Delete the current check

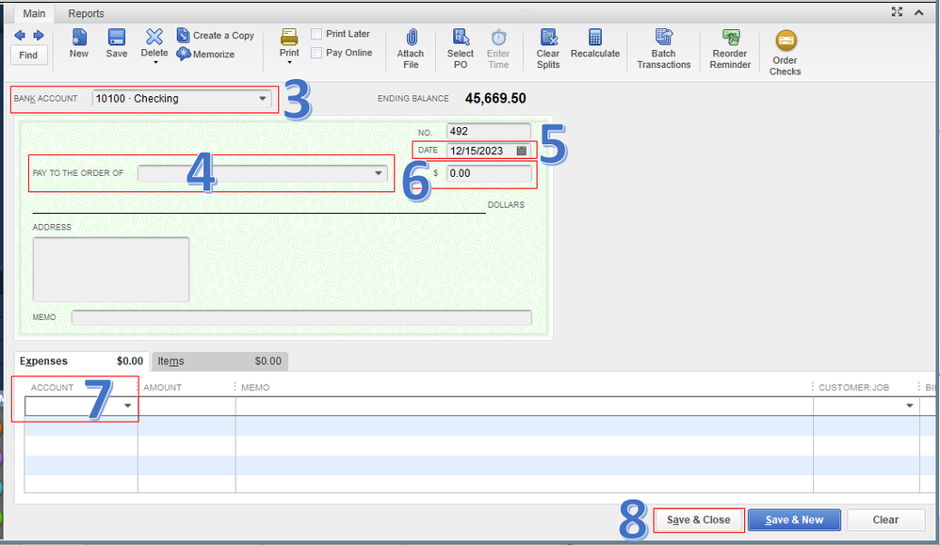click(154, 43)
